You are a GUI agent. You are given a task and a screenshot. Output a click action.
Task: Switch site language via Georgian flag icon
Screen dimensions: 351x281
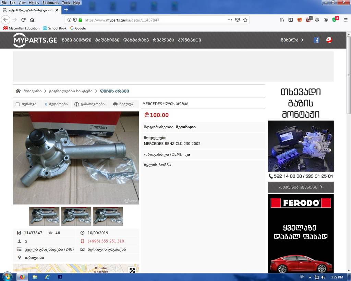tap(329, 40)
